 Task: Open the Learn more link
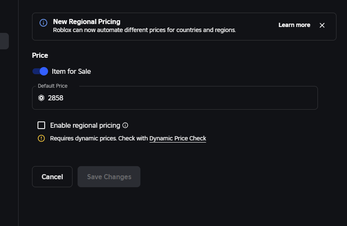(294, 25)
